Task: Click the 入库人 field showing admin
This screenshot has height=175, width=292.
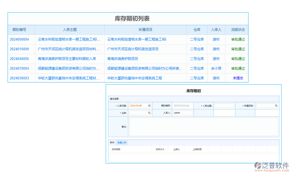Action: click(182, 113)
